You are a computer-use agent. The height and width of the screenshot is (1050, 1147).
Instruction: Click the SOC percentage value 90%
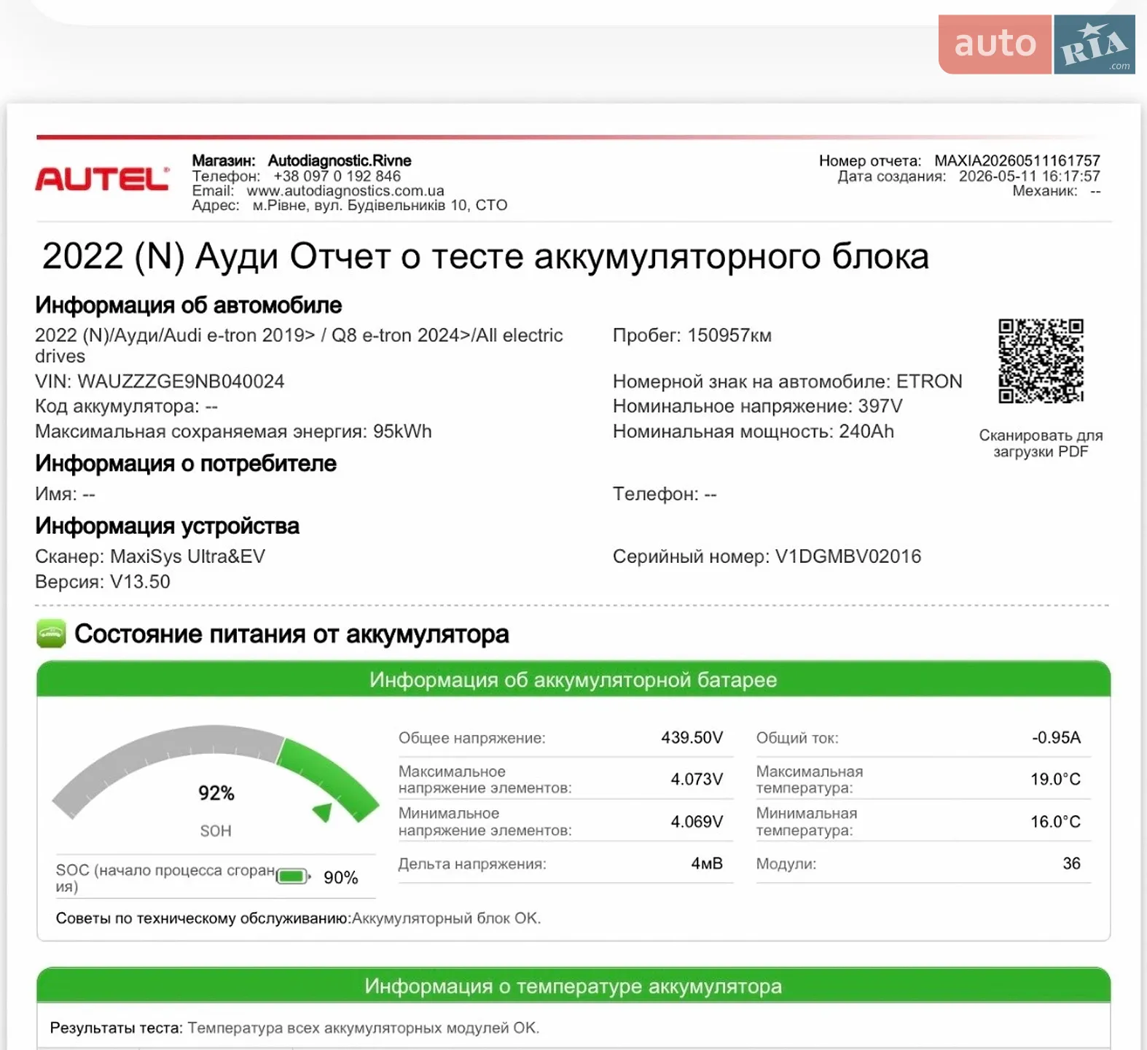[341, 877]
